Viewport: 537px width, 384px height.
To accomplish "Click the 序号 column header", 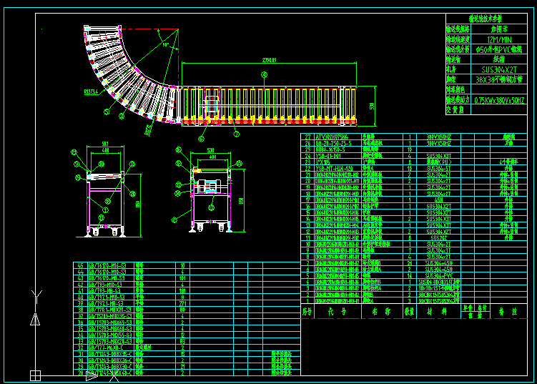I will point(307,311).
